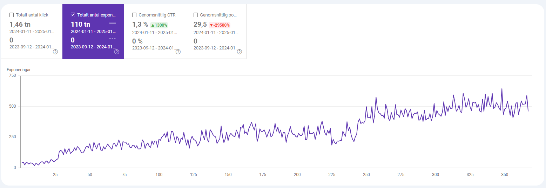Click dashed line legend on exponeringar card
Image resolution: width=546 pixels, height=188 pixels.
click(x=112, y=39)
